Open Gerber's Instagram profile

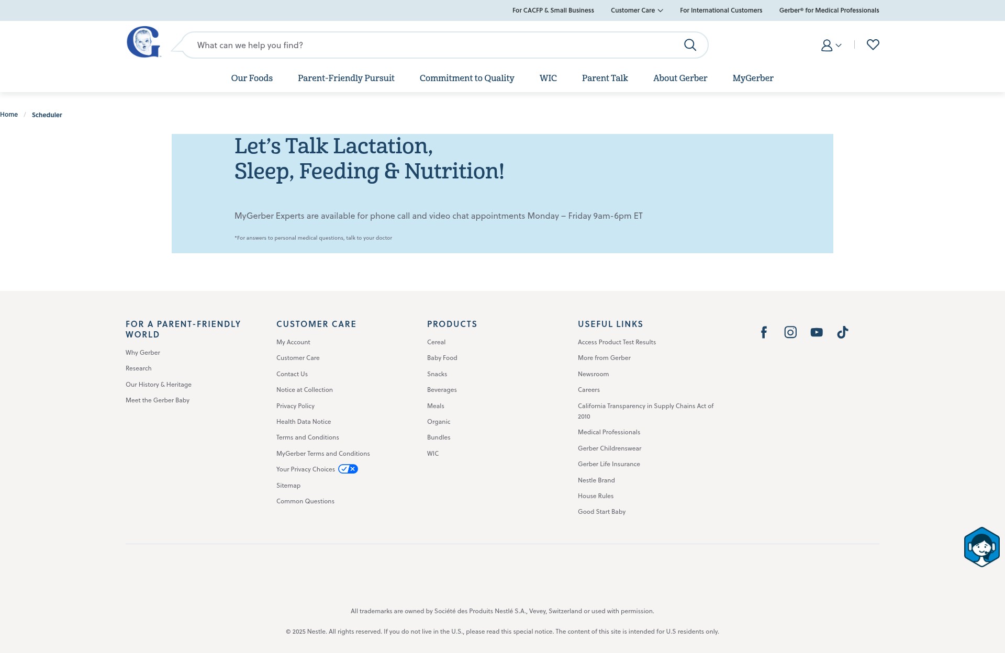point(790,332)
